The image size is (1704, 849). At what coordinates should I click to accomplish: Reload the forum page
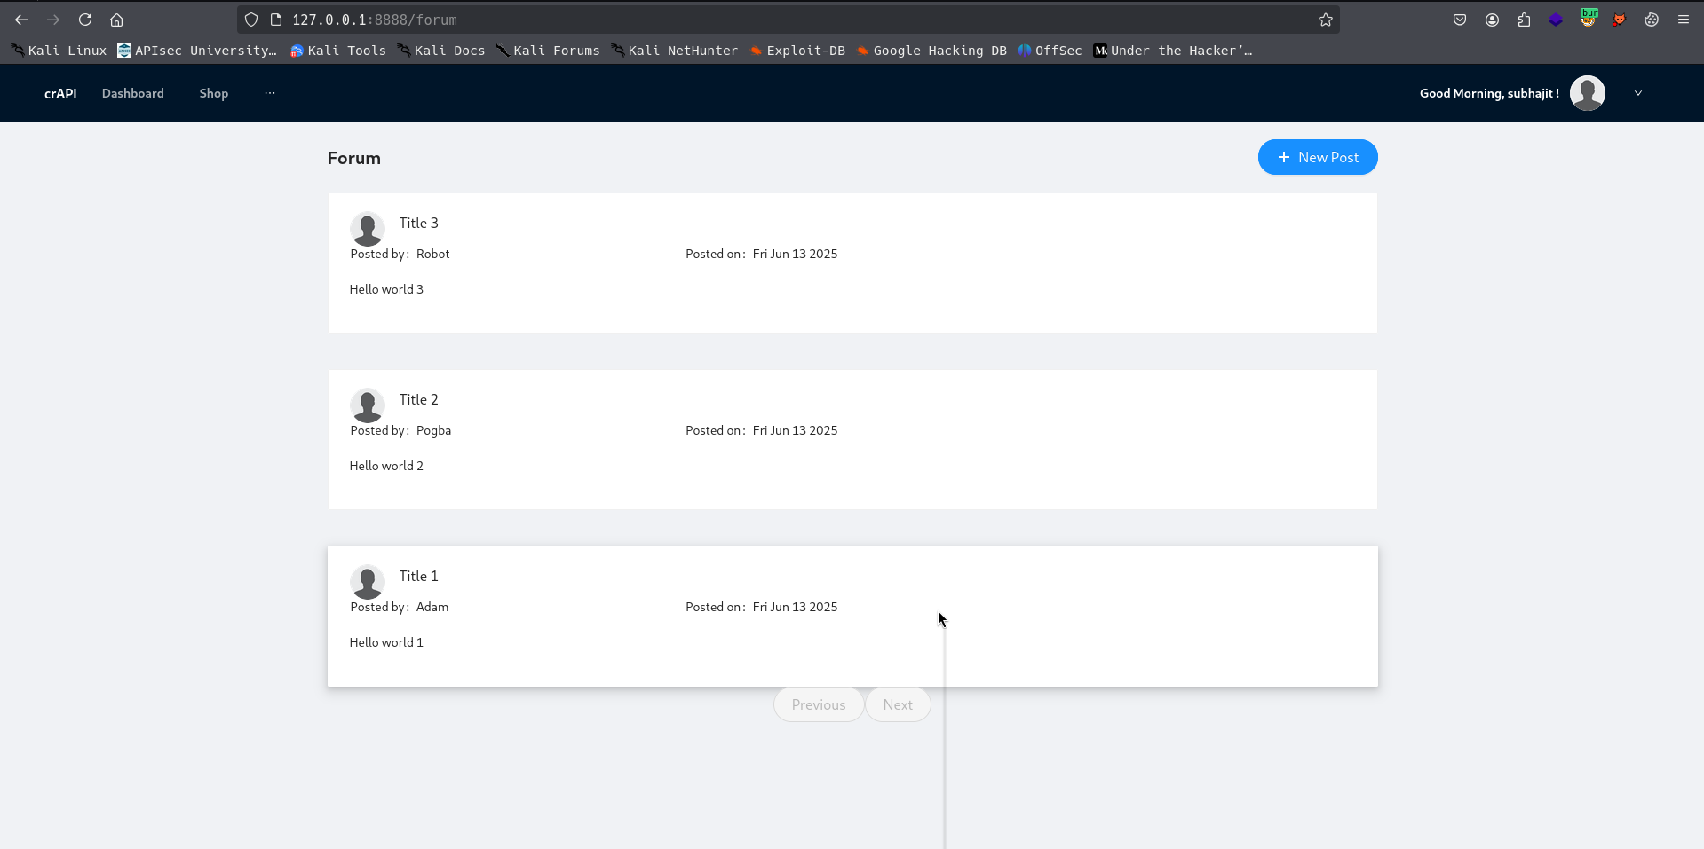(85, 20)
